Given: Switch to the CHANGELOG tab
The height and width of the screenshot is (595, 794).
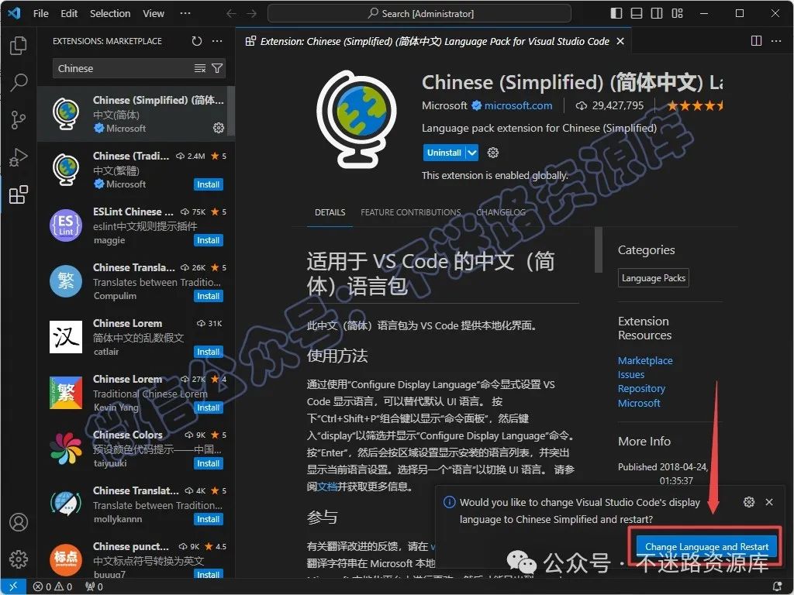Looking at the screenshot, I should [501, 212].
